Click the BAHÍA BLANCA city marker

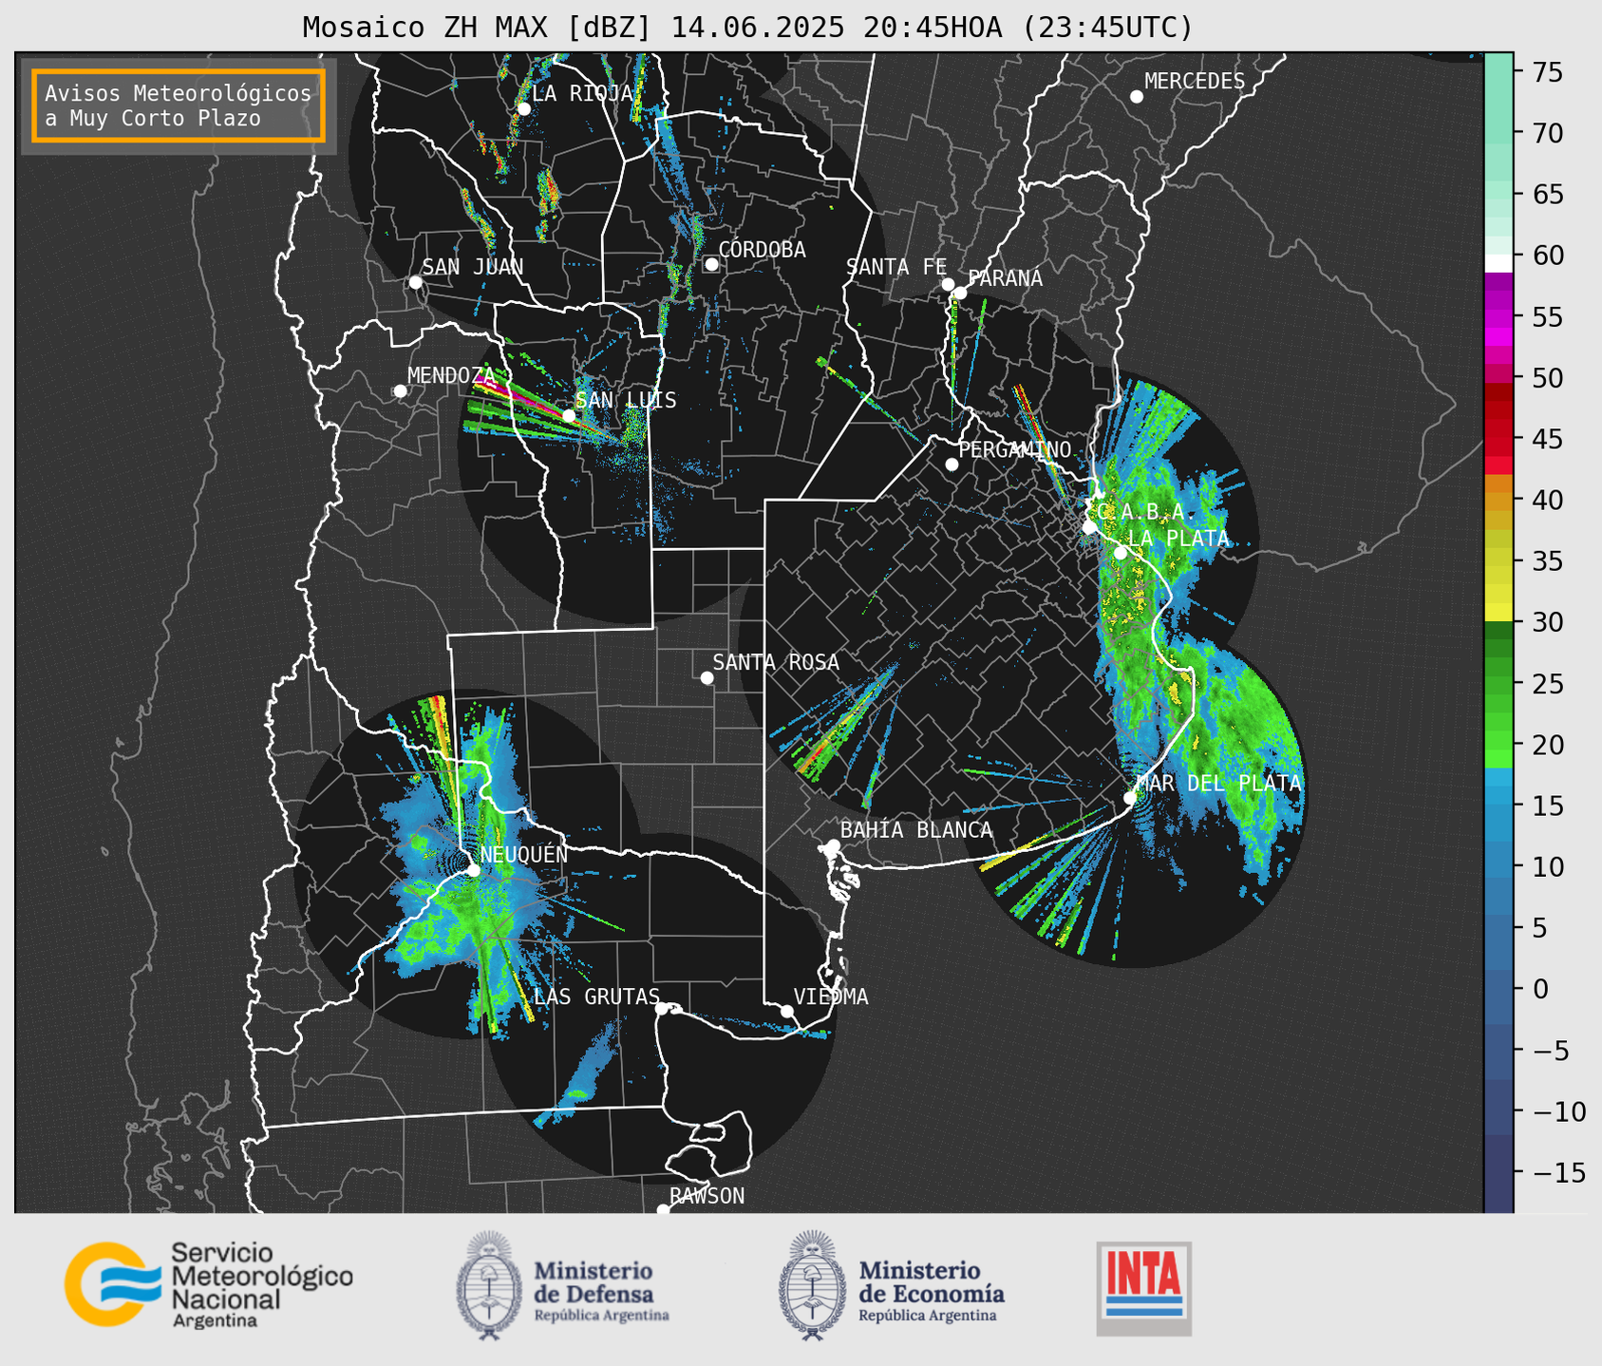[x=833, y=845]
